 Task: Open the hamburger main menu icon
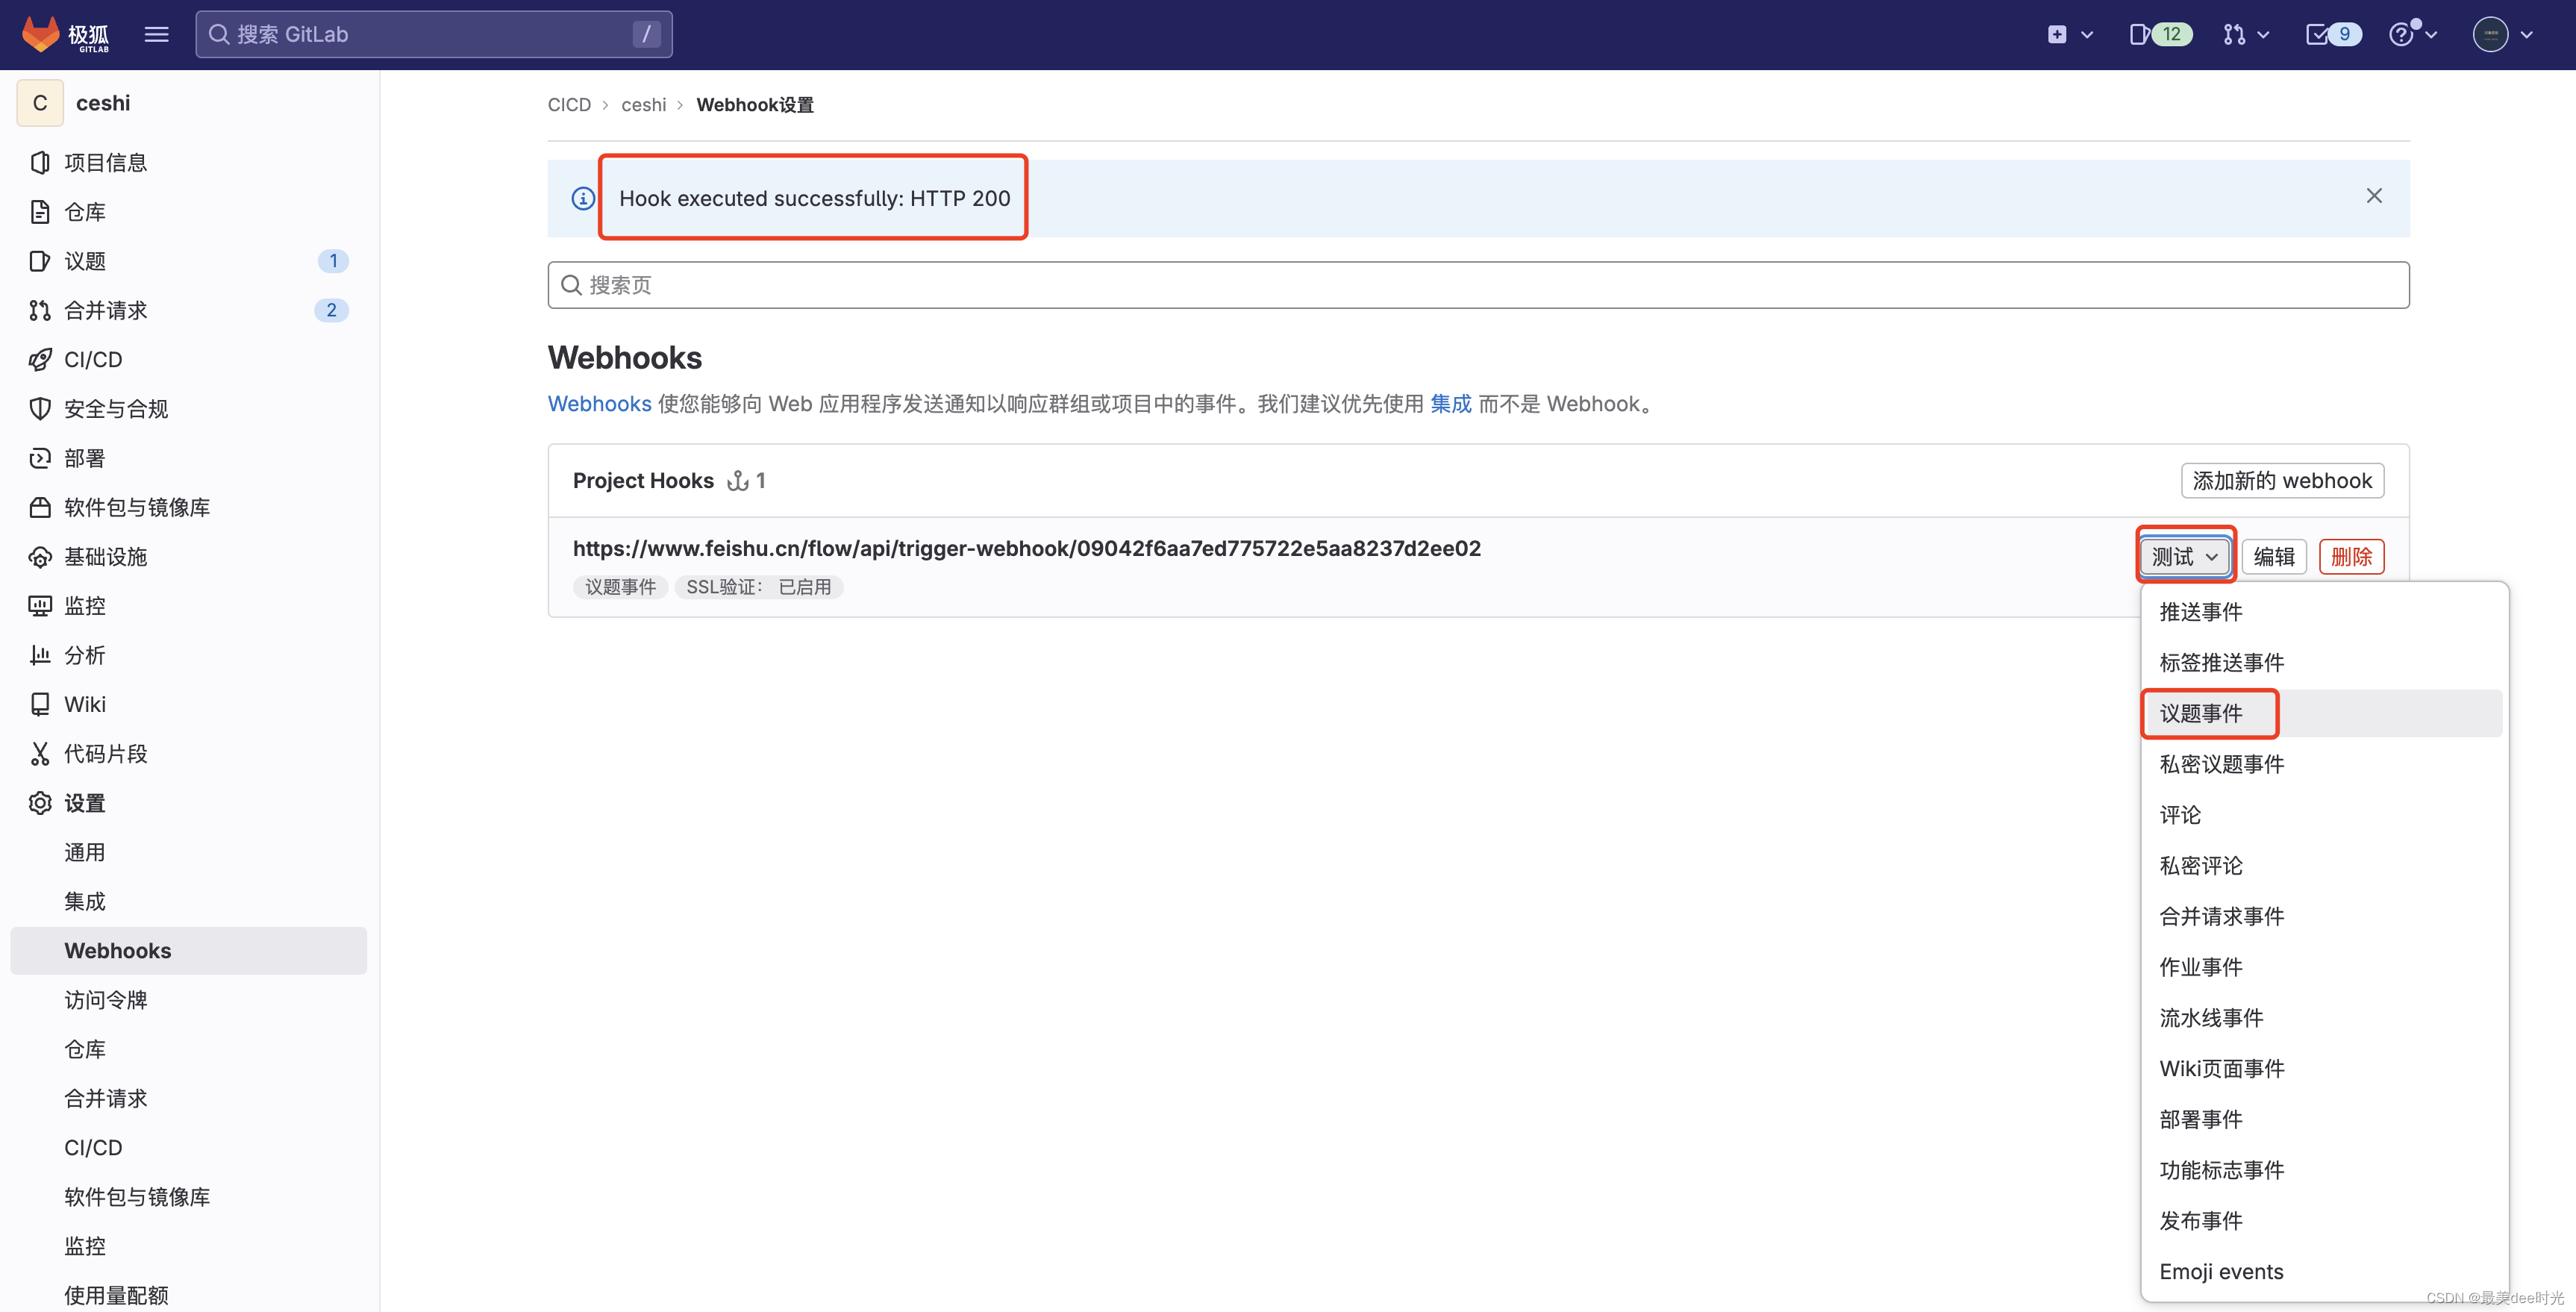point(156,34)
